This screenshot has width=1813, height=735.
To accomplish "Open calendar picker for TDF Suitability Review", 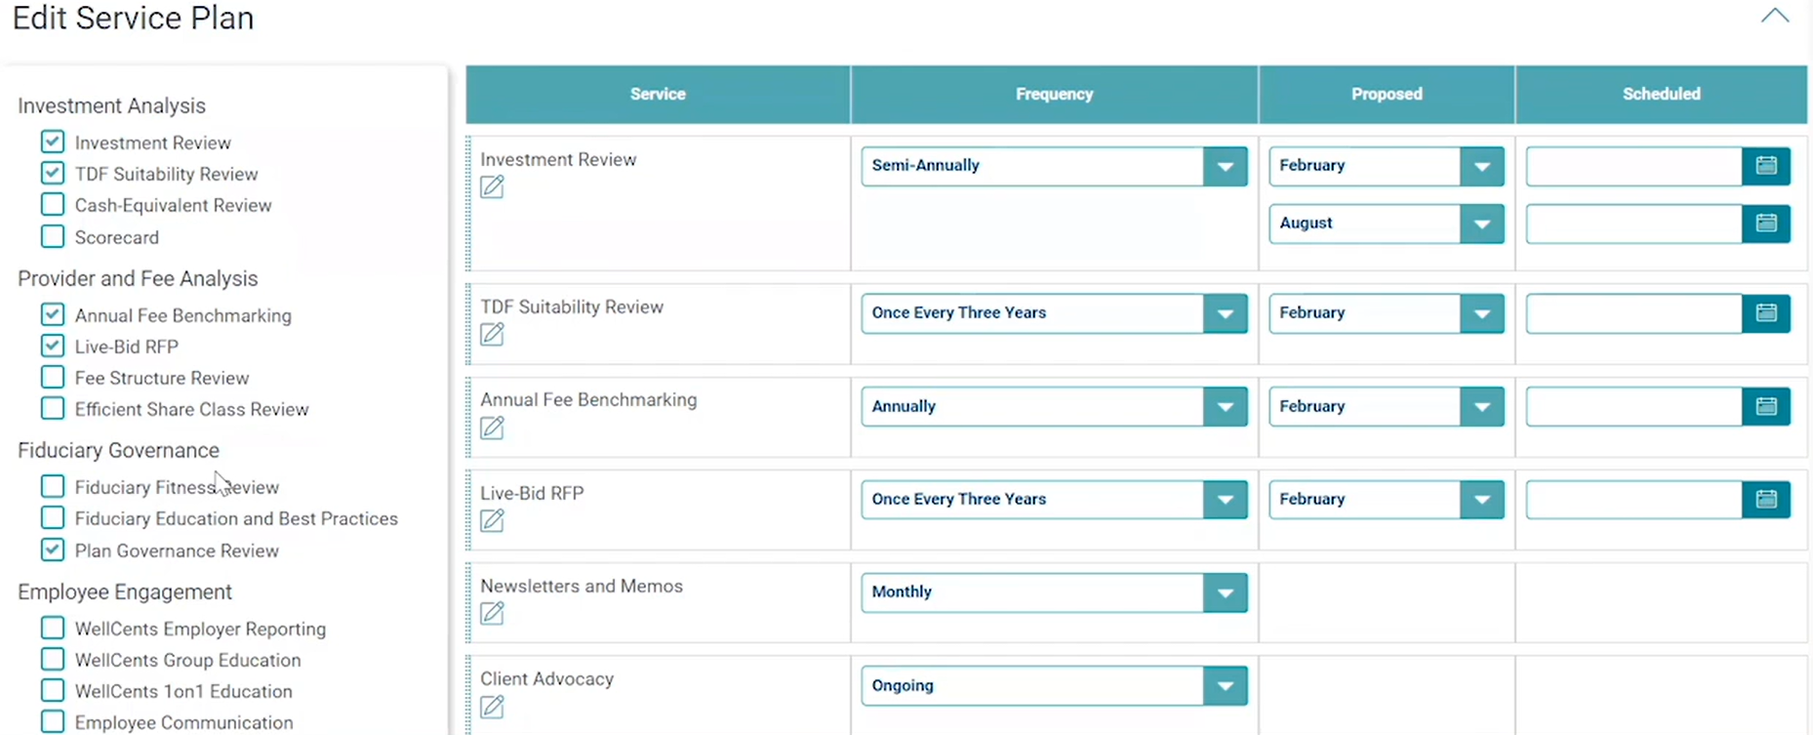I will tap(1766, 313).
